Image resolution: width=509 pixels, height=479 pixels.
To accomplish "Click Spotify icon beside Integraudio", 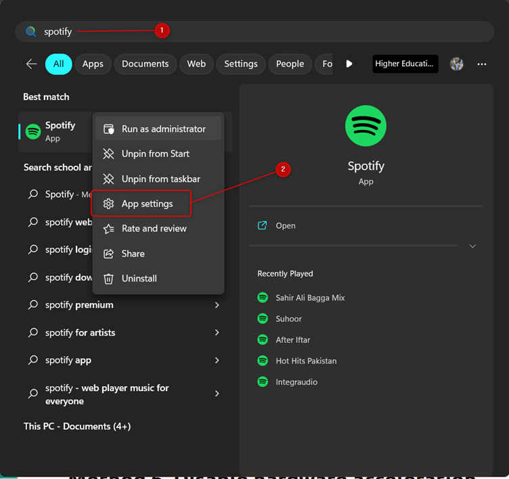I will point(263,382).
